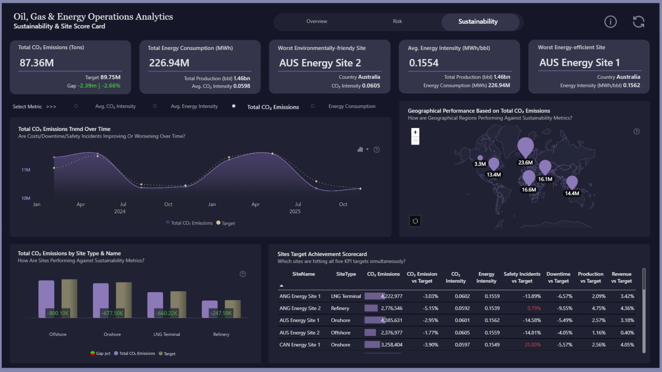Open help for the site type bar chart
The width and height of the screenshot is (662, 372).
click(x=243, y=274)
